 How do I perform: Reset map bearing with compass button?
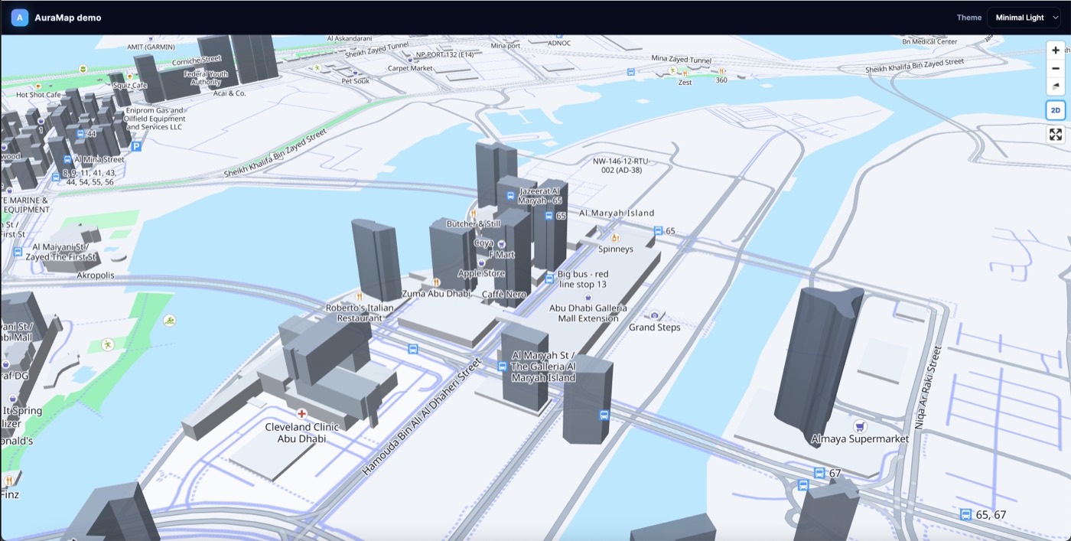[x=1056, y=86]
